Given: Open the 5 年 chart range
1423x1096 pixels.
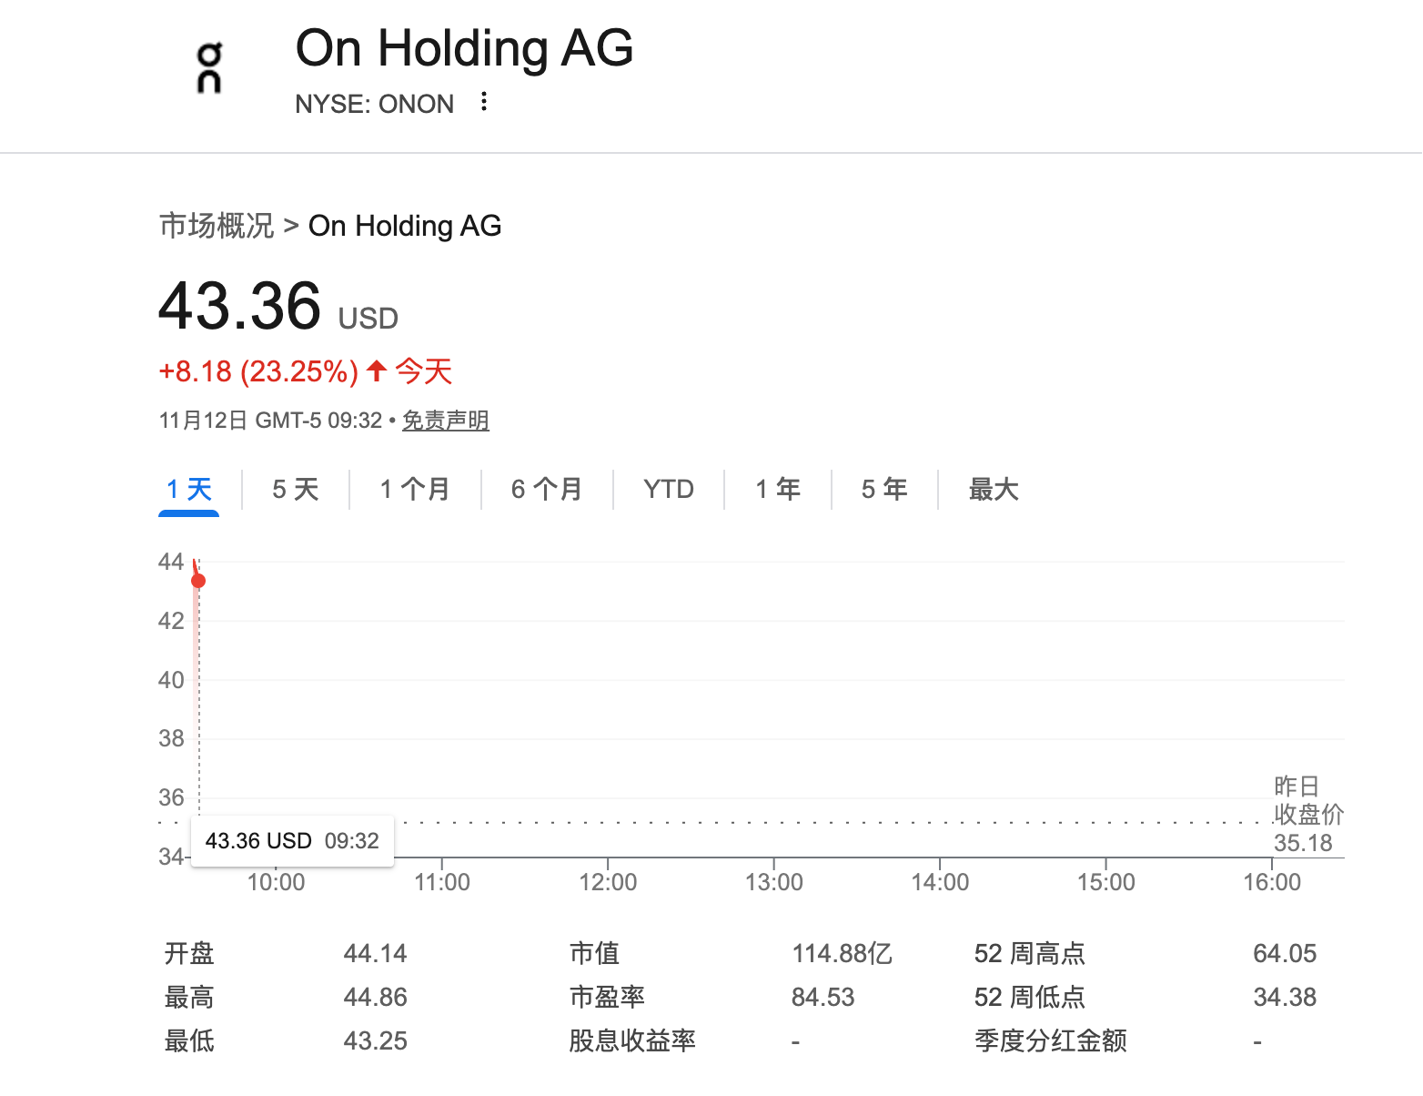Looking at the screenshot, I should [x=884, y=490].
